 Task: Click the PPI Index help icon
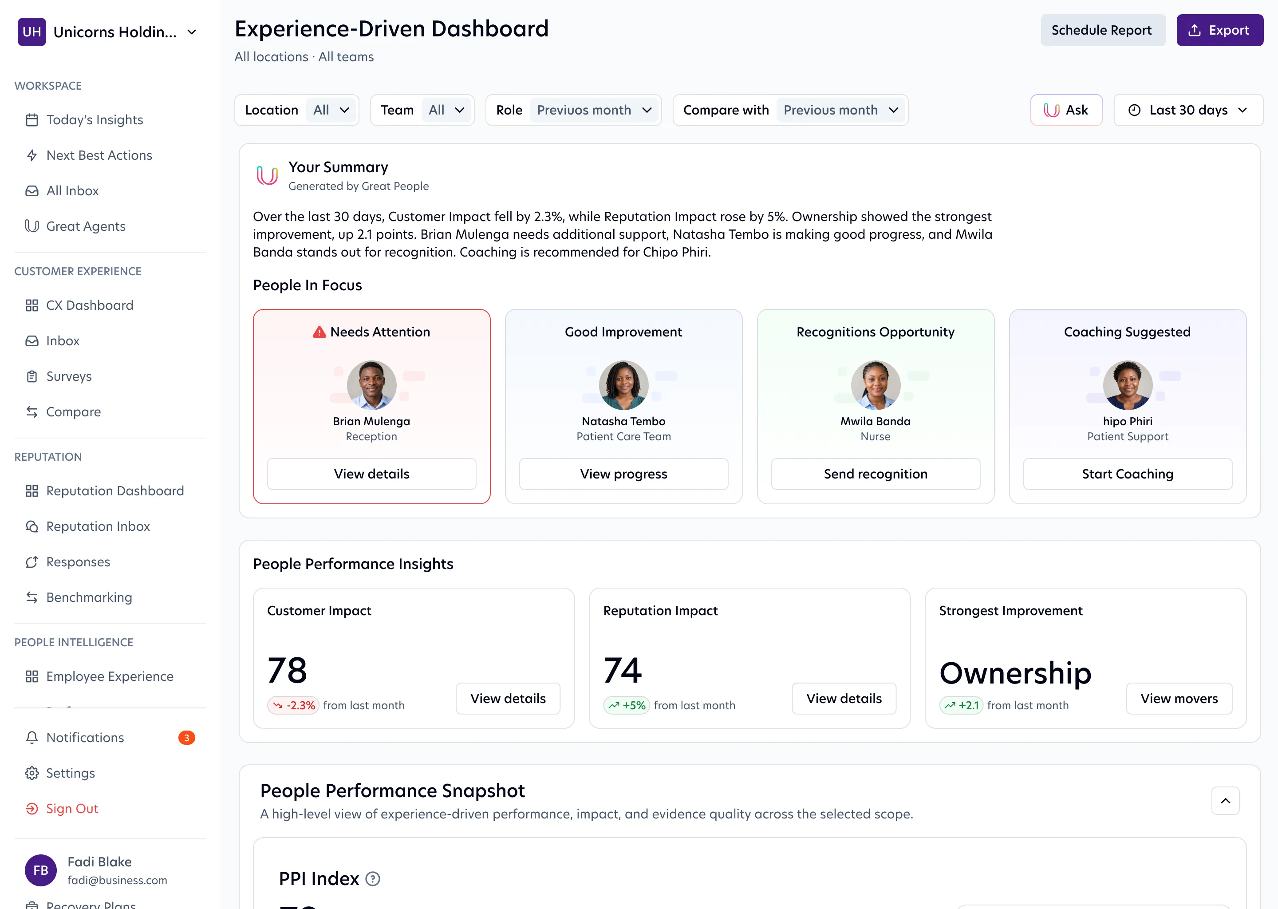pyautogui.click(x=373, y=879)
